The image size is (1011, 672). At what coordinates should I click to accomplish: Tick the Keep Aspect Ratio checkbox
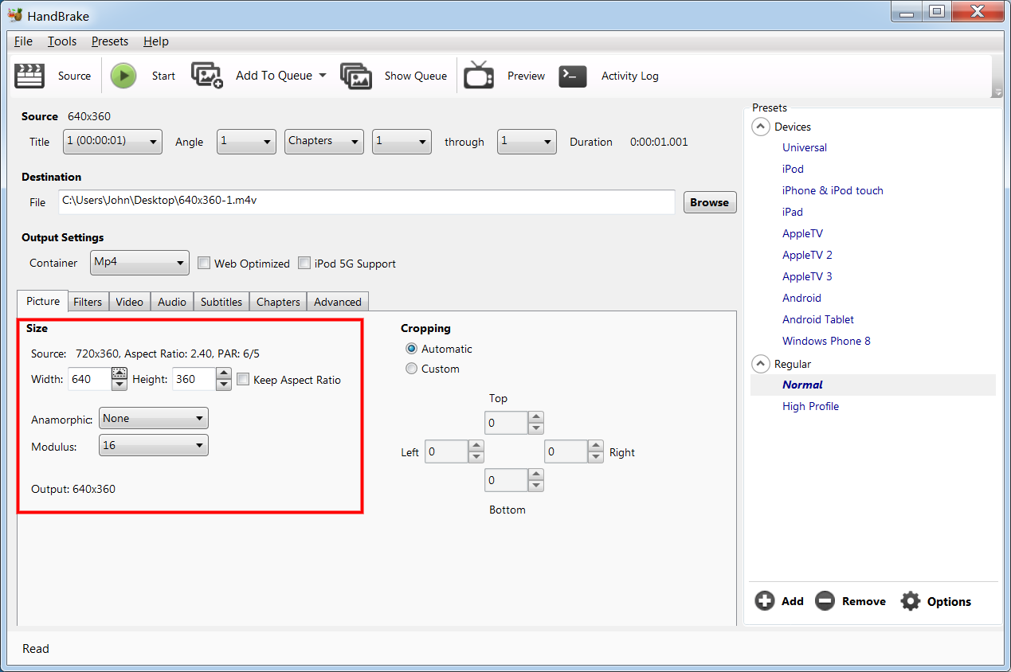pyautogui.click(x=243, y=380)
